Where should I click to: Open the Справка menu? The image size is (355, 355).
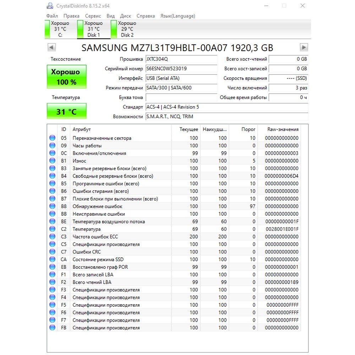pyautogui.click(x=146, y=16)
